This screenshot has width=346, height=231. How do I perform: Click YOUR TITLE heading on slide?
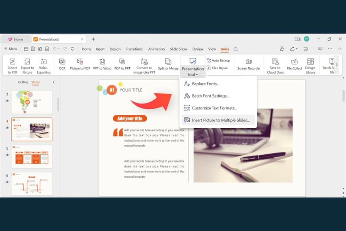click(131, 90)
